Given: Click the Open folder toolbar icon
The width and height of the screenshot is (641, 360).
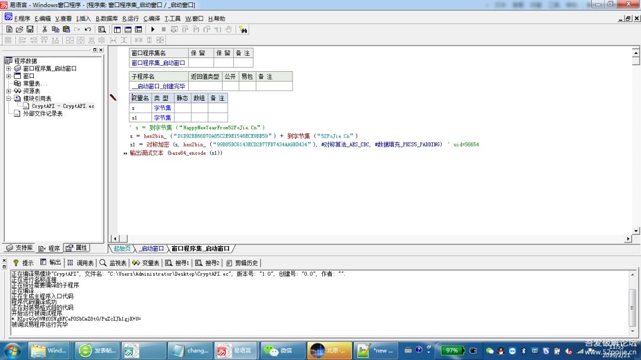Looking at the screenshot, I should [x=19, y=29].
